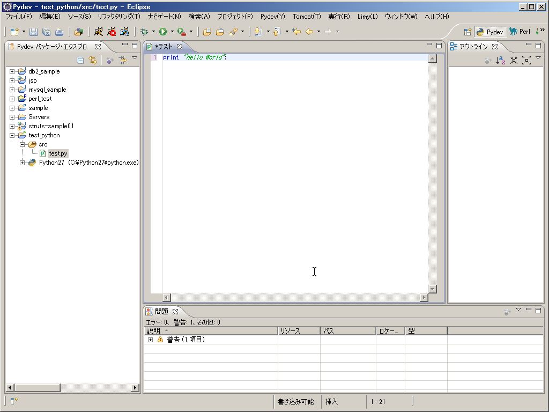The height and width of the screenshot is (412, 549).
Task: Click the Debug bug icon
Action: click(x=144, y=32)
